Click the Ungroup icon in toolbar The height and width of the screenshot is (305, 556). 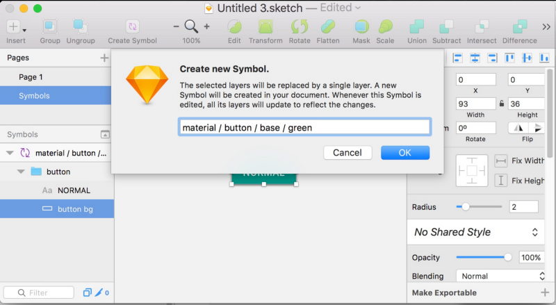click(79, 27)
